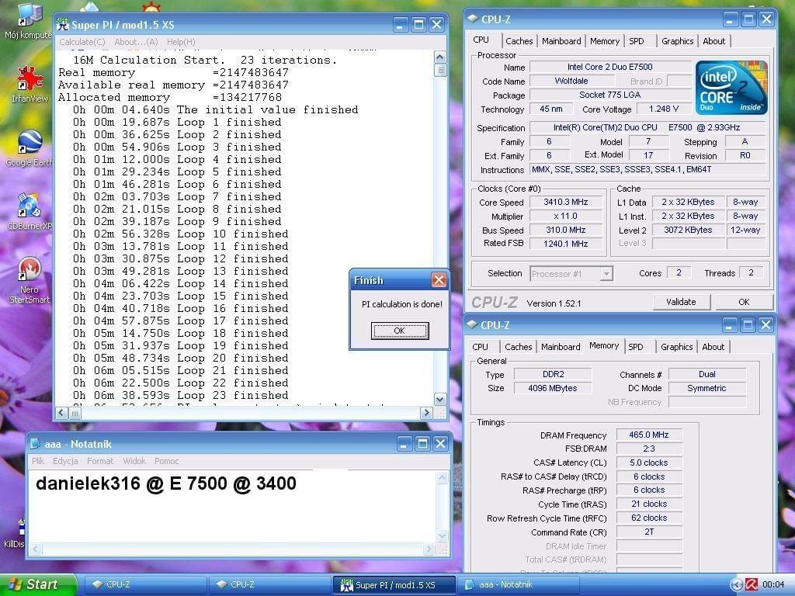
Task: Click Super PI horizontal scrollbar left arrow
Action: [62, 413]
